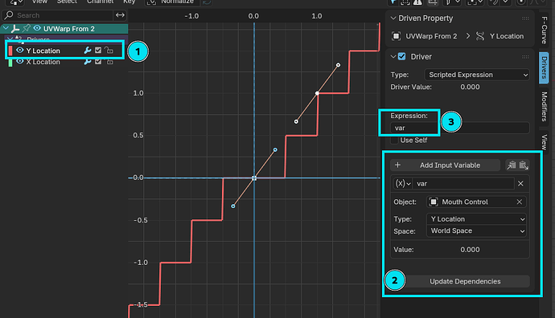The image size is (555, 318).
Task: Click the Driver panel drag grip
Action: 525,56
